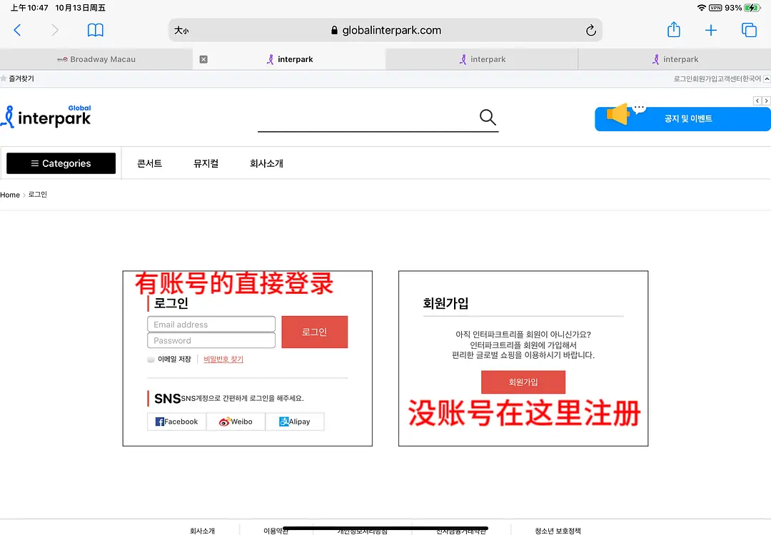
Task: Open the Safari share sheet
Action: tap(674, 30)
